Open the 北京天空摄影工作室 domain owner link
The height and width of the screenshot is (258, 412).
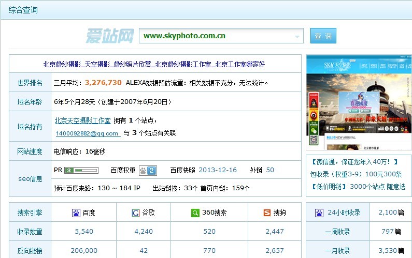(83, 120)
